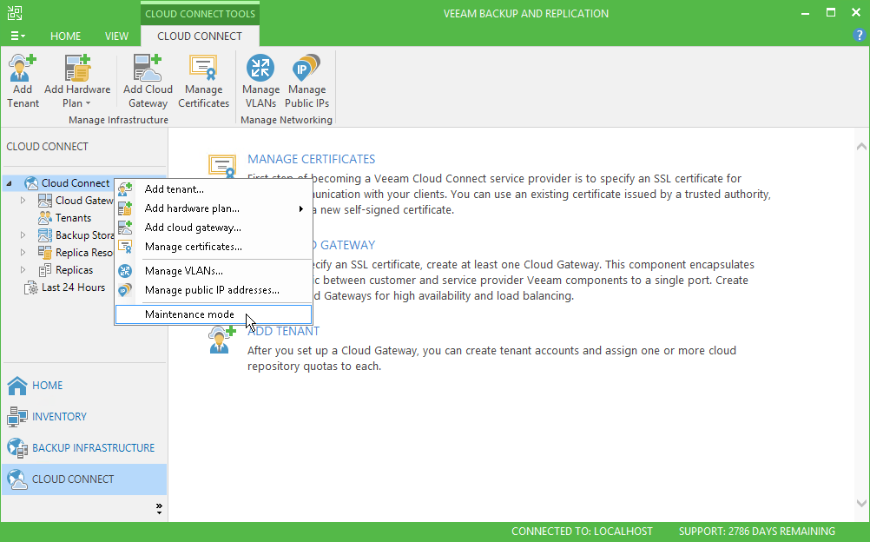Viewport: 870px width, 542px height.
Task: Click the Cloud Gateways tree icon
Action: [45, 201]
